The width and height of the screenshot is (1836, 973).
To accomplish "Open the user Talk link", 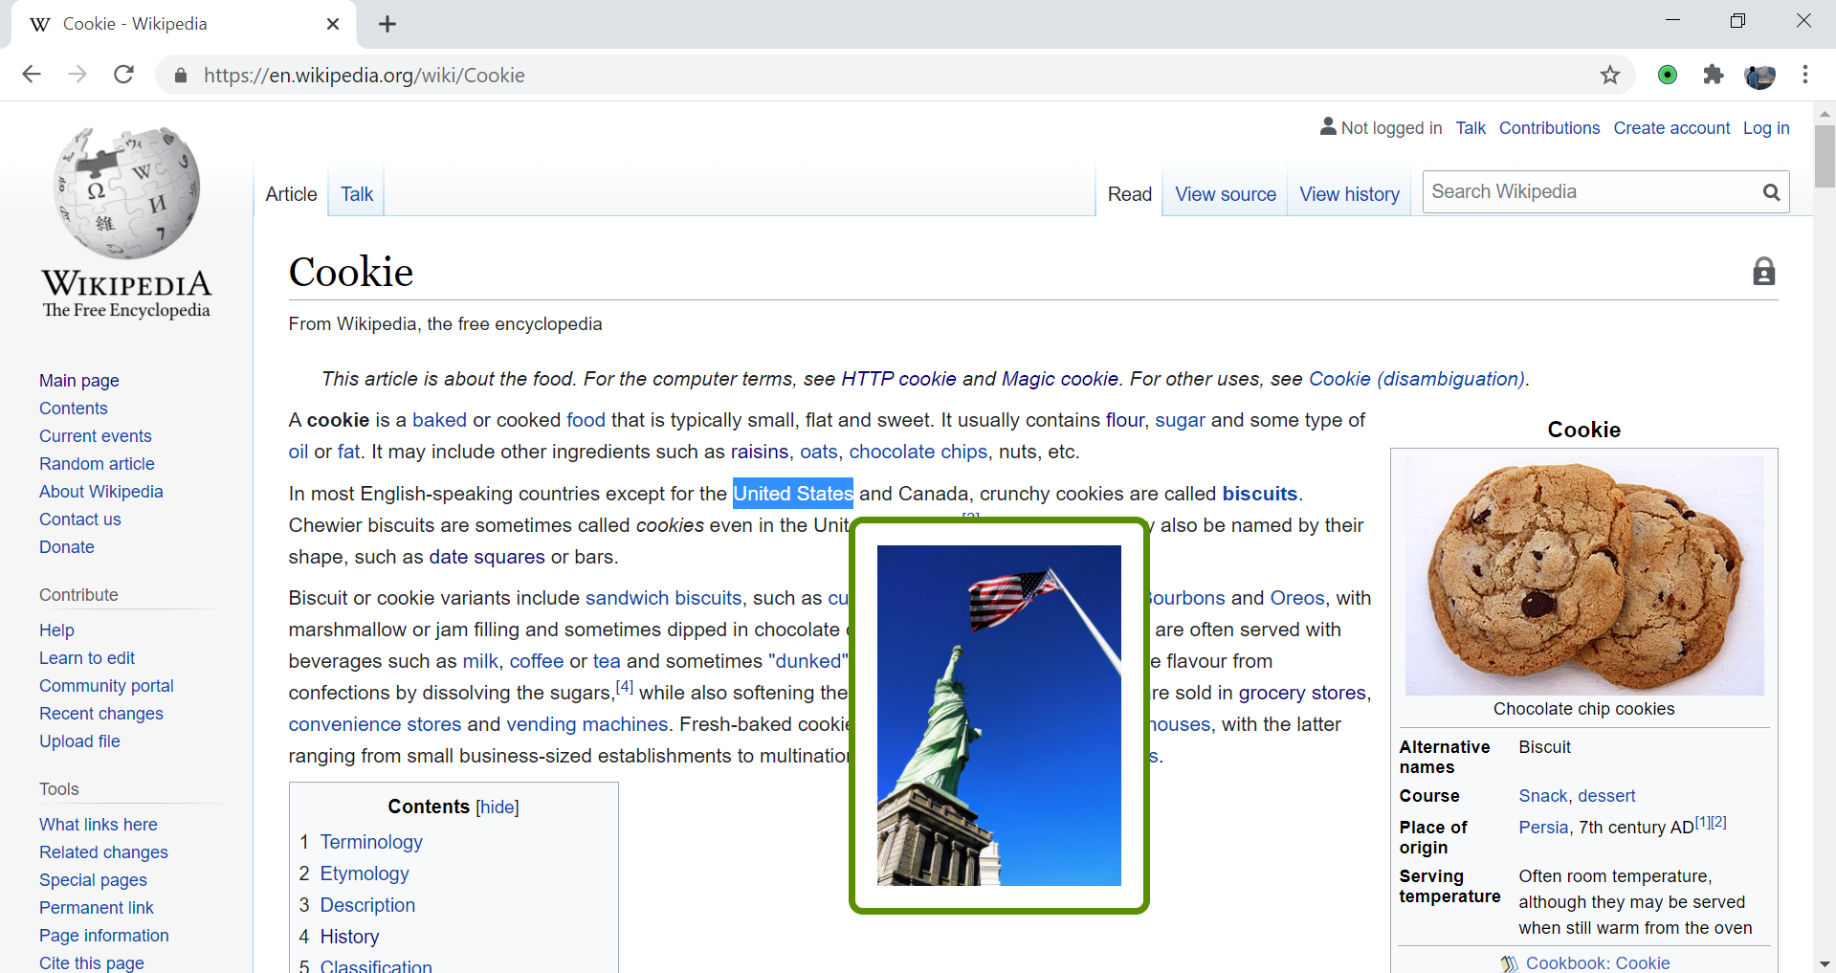I will [x=1471, y=128].
